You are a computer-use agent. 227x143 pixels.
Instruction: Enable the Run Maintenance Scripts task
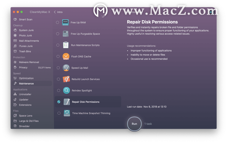(x=58, y=45)
